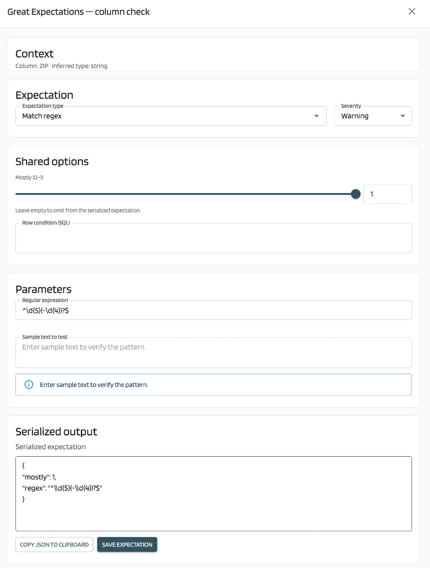Screen dimensions: 430x568
Task: Open the Expectation type dropdown
Action: point(171,116)
